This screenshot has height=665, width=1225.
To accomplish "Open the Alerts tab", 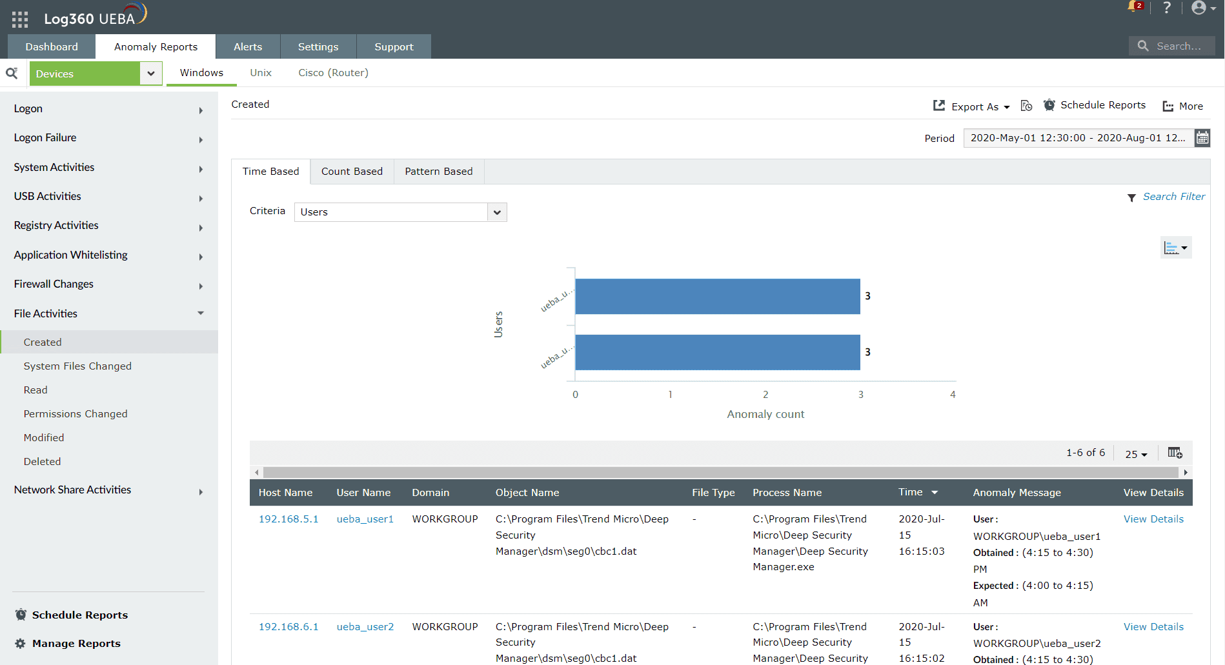I will point(248,47).
